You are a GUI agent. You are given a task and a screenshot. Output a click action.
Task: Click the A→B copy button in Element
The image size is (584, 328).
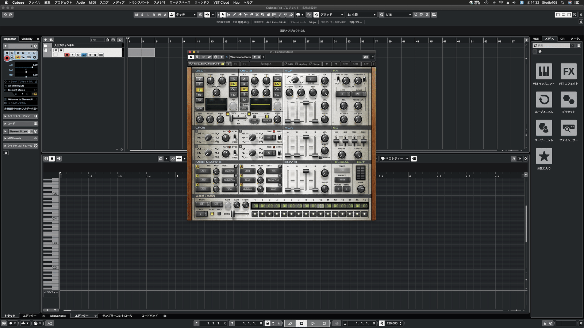[x=345, y=64]
